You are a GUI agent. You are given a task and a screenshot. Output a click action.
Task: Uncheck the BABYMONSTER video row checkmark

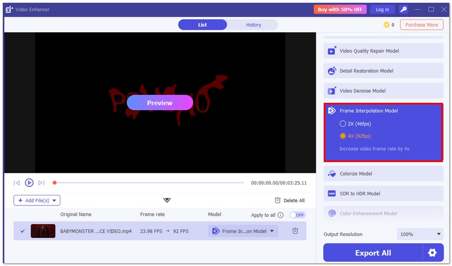click(23, 231)
